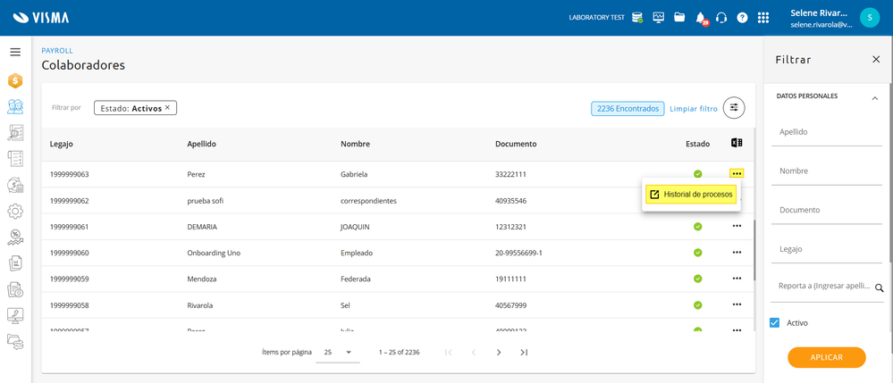Click the Documento column header
893x383 pixels.
[x=516, y=144]
